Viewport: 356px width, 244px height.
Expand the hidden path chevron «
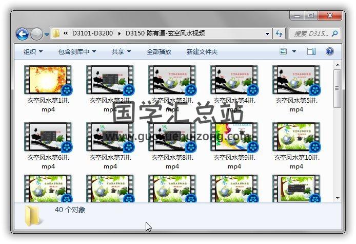coord(66,33)
